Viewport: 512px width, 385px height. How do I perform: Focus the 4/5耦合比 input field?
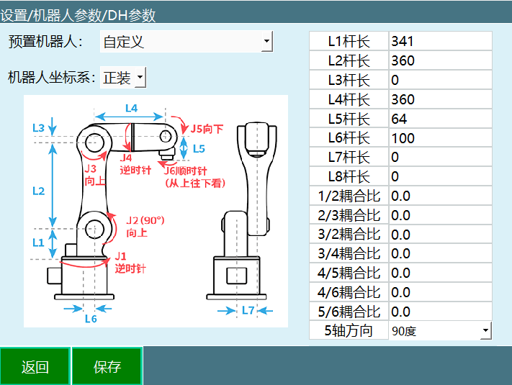(x=439, y=273)
